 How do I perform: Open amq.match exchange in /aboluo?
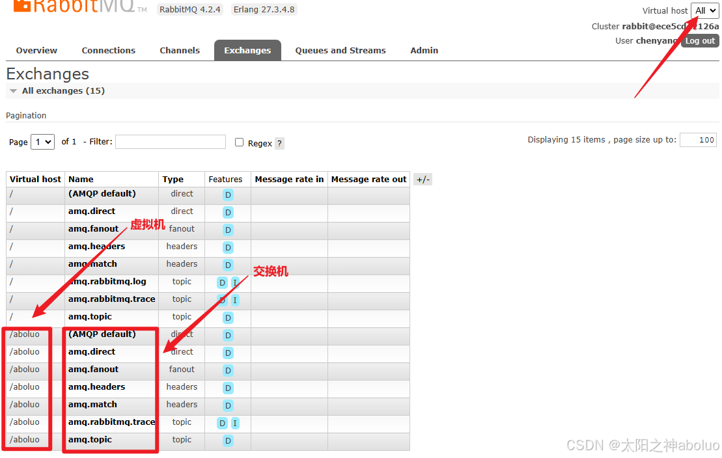(x=92, y=405)
